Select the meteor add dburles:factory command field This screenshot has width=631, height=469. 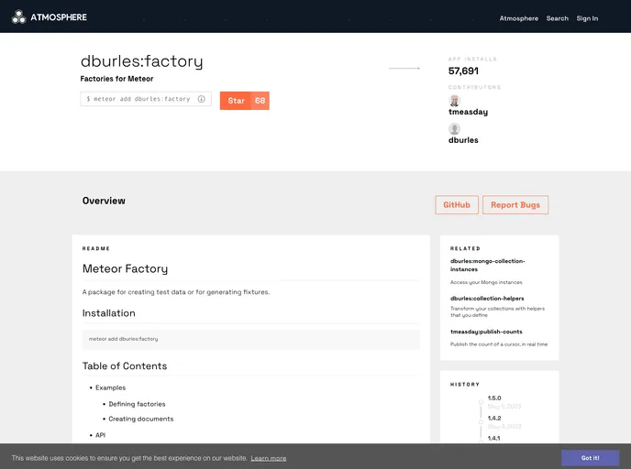coord(146,99)
